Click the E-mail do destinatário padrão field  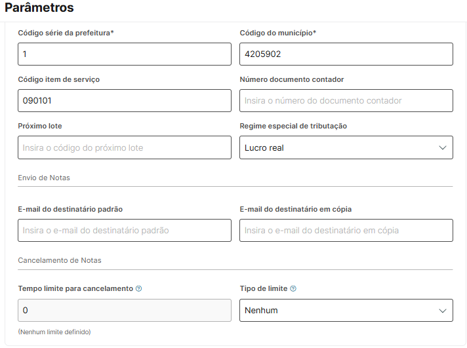click(125, 231)
